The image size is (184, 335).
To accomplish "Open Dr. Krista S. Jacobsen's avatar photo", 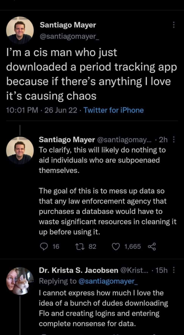I will (x=20, y=281).
